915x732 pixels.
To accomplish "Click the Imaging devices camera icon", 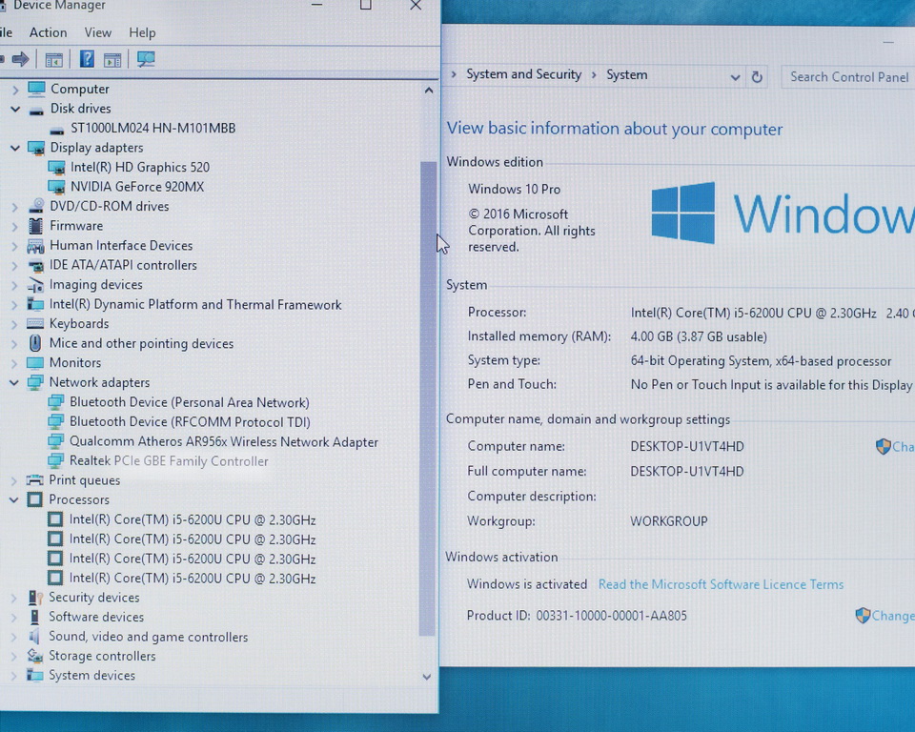I will (x=35, y=285).
